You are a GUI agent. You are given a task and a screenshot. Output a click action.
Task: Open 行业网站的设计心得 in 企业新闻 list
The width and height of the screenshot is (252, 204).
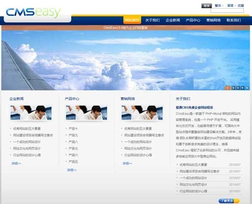(27, 155)
